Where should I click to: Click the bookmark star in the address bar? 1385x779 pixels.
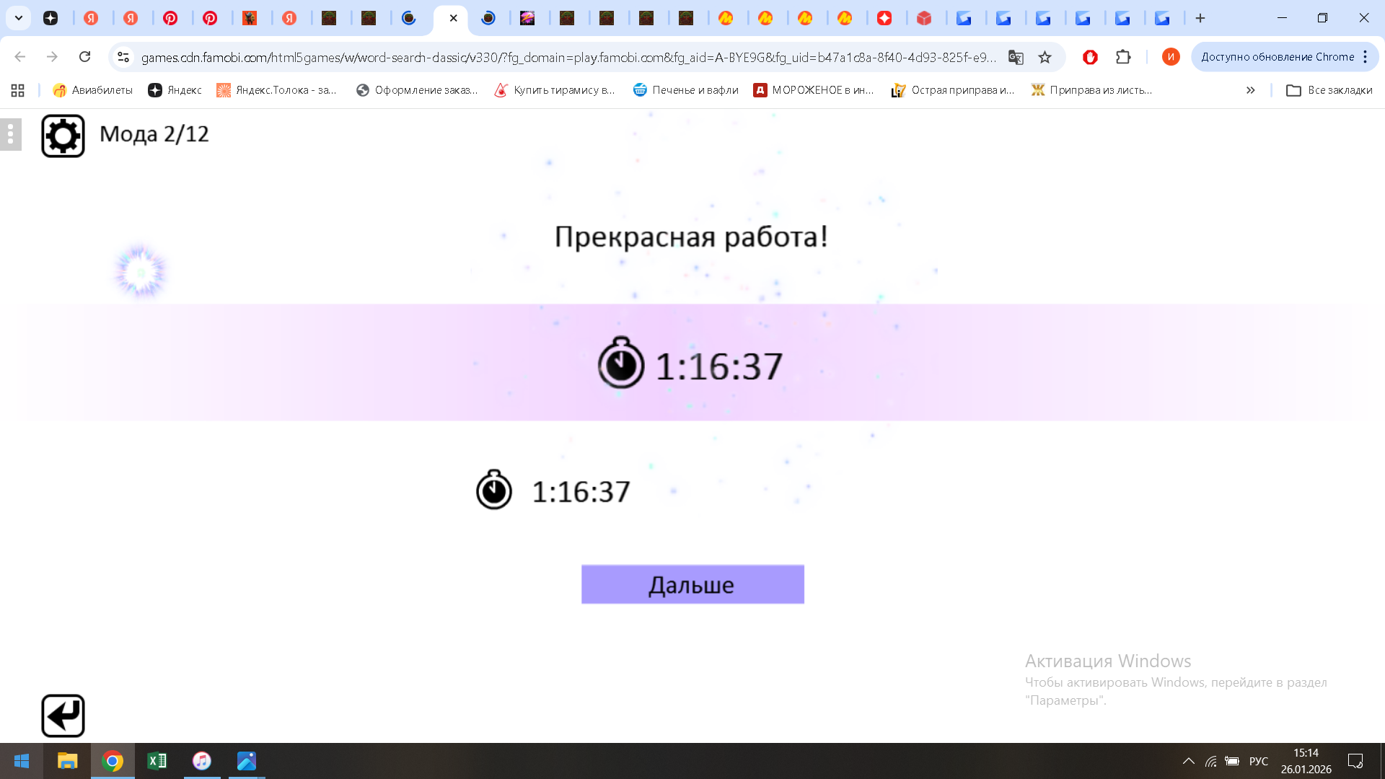[1045, 57]
